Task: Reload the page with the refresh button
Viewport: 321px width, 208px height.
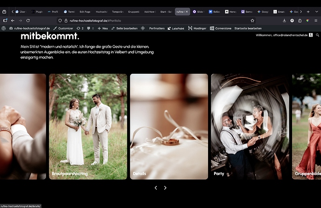Action: [x=28, y=20]
